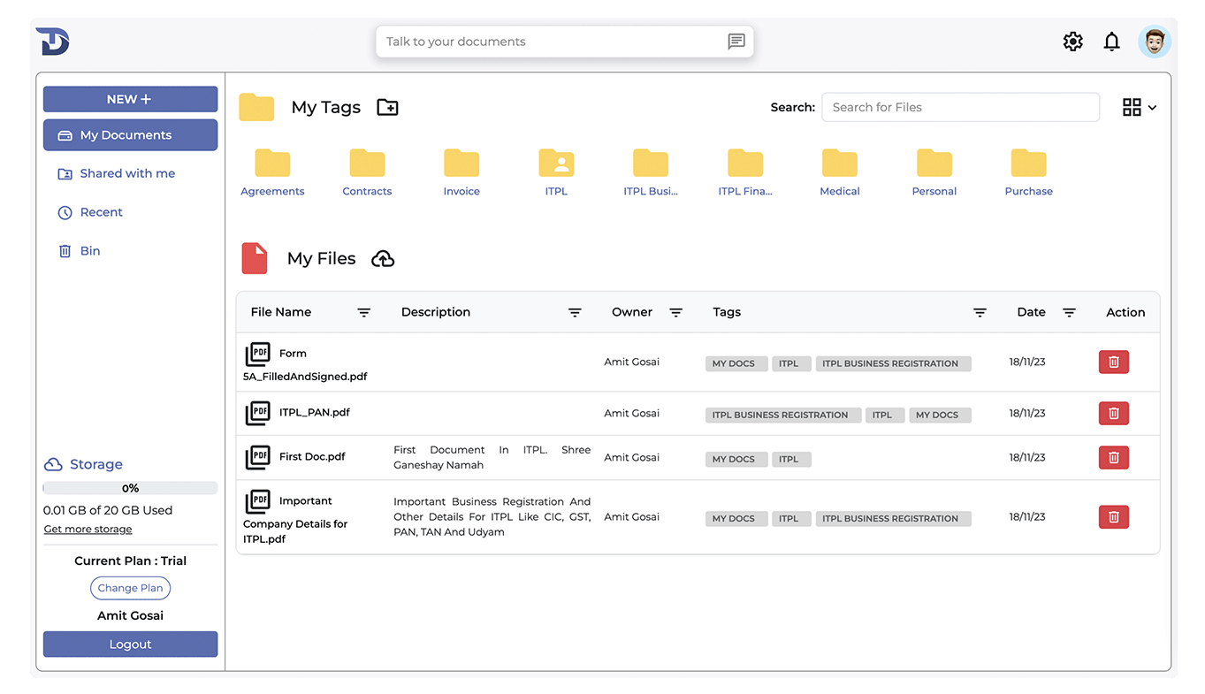Upload file via cloud icon near My Files
Viewport: 1205px width, 694px height.
pos(383,258)
